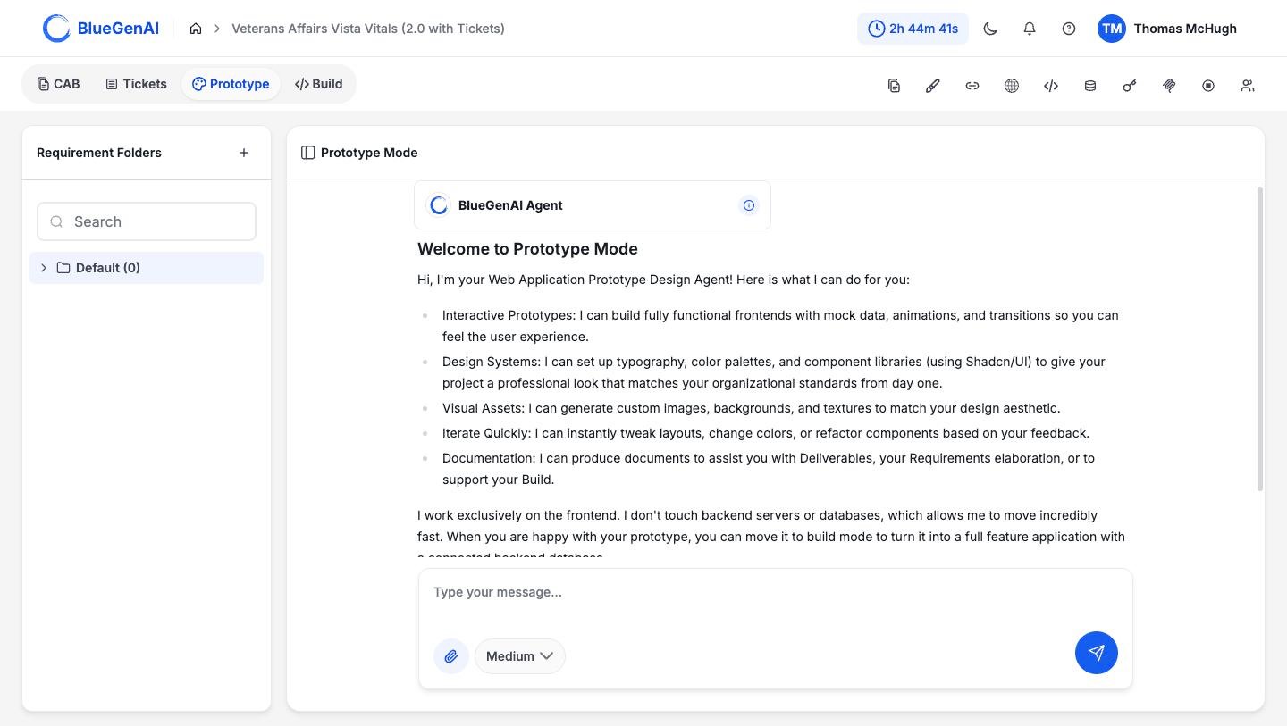The height and width of the screenshot is (726, 1287).
Task: Switch to the Tickets tab
Action: [136, 84]
